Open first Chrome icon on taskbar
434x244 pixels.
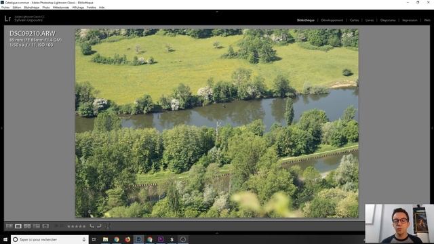click(117, 239)
